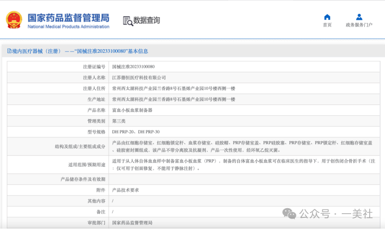Image resolution: width=385 pixels, height=229 pixels.
Task: Click the 备注 label
Action: pyautogui.click(x=101, y=212)
